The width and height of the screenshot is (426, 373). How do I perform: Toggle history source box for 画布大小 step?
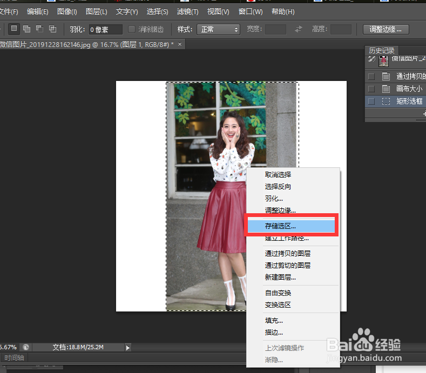pyautogui.click(x=371, y=89)
